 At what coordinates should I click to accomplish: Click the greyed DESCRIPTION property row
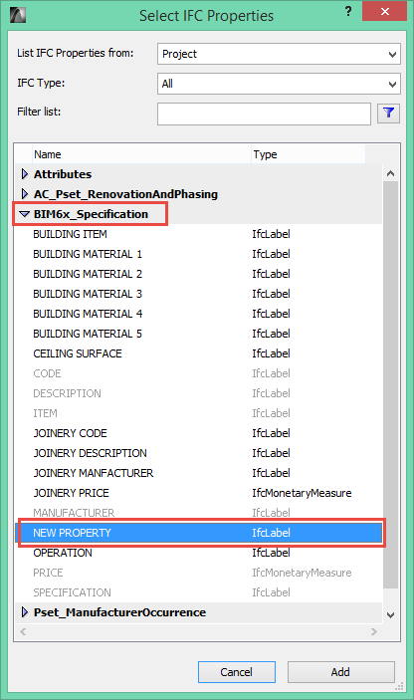(x=199, y=393)
